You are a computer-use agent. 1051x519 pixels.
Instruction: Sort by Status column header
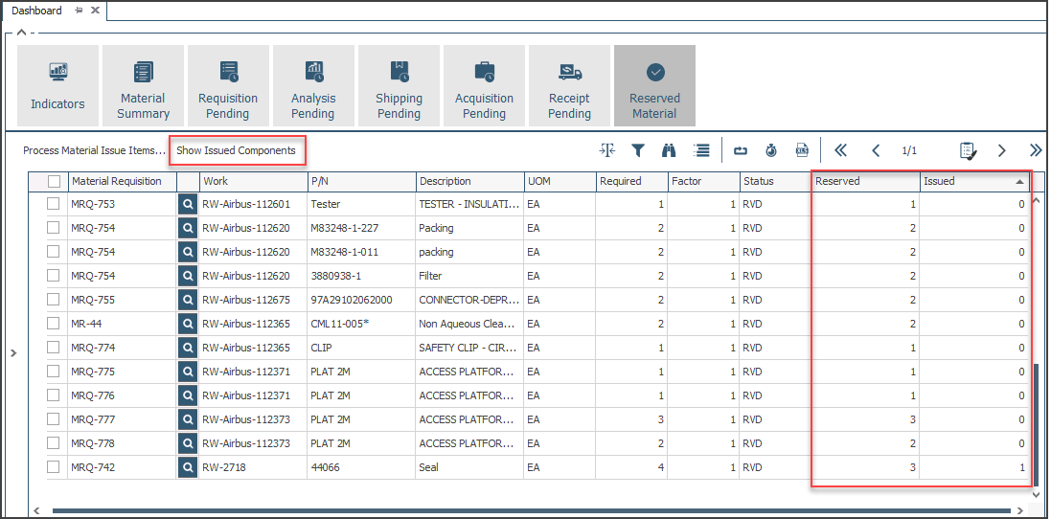pyautogui.click(x=775, y=181)
